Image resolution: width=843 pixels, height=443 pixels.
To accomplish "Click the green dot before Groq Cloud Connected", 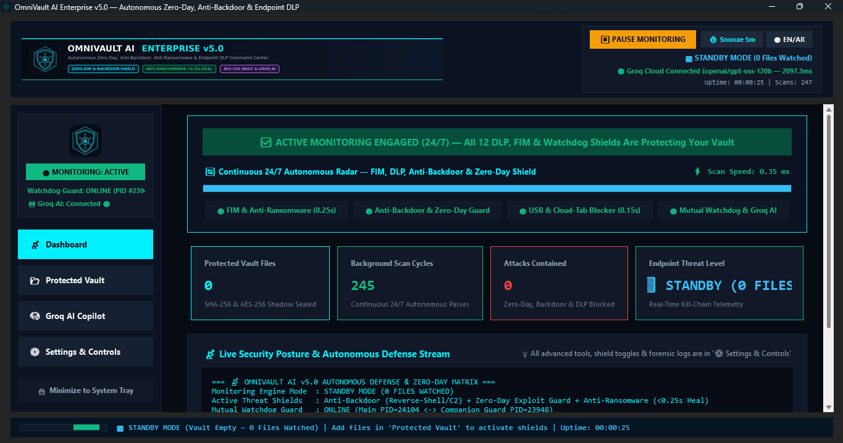I will 621,72.
